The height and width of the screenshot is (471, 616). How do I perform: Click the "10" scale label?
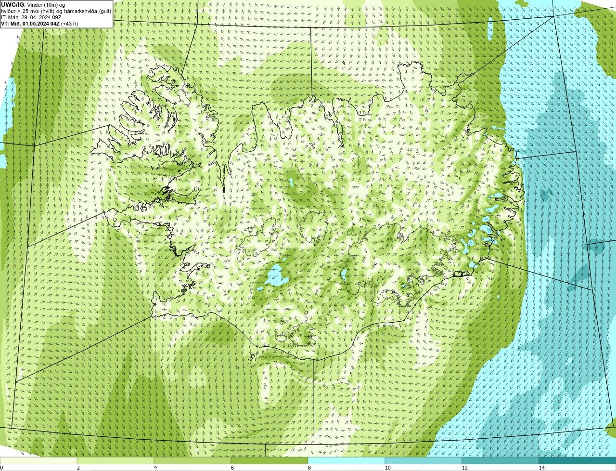coord(387,468)
